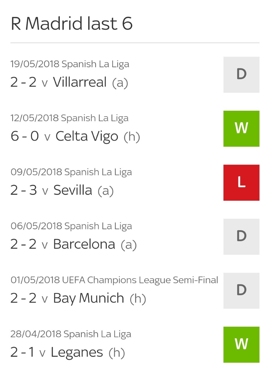Screen dimensions: 270x371
Task: Click the D badge for Bay Munich match
Action: pyautogui.click(x=241, y=290)
